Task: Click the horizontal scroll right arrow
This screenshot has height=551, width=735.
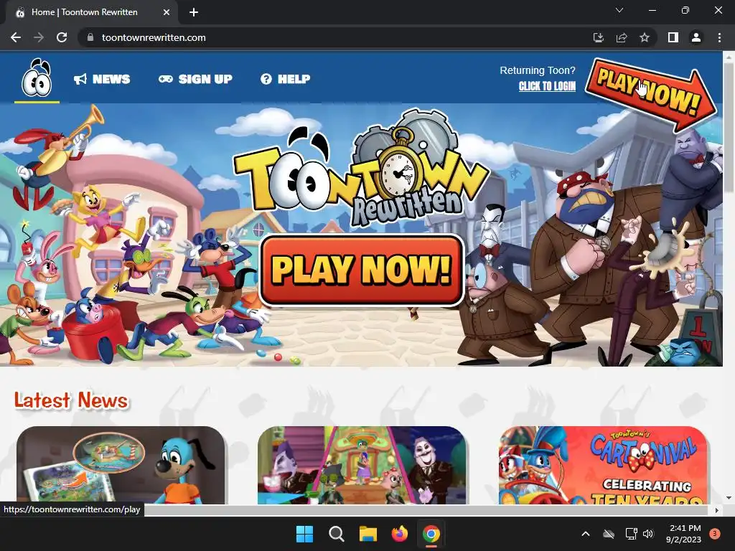Action: click(x=717, y=510)
